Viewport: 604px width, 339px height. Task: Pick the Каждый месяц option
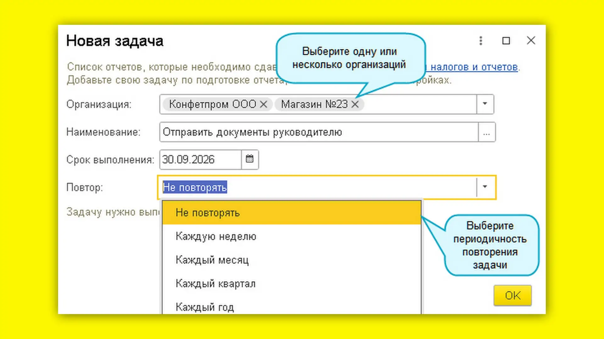coord(292,260)
